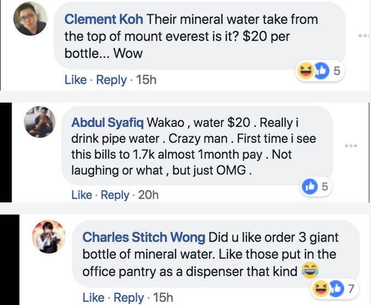This screenshot has width=371, height=305.
Task: Open Abdul Syafiq's profile picture
Action: (40, 121)
